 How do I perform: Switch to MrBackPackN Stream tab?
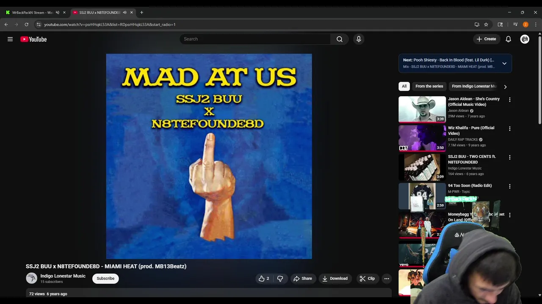coord(33,13)
